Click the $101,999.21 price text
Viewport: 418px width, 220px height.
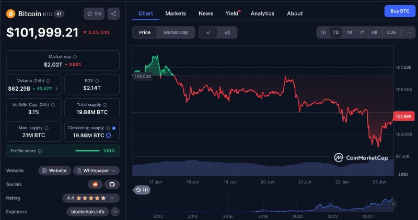(x=42, y=32)
